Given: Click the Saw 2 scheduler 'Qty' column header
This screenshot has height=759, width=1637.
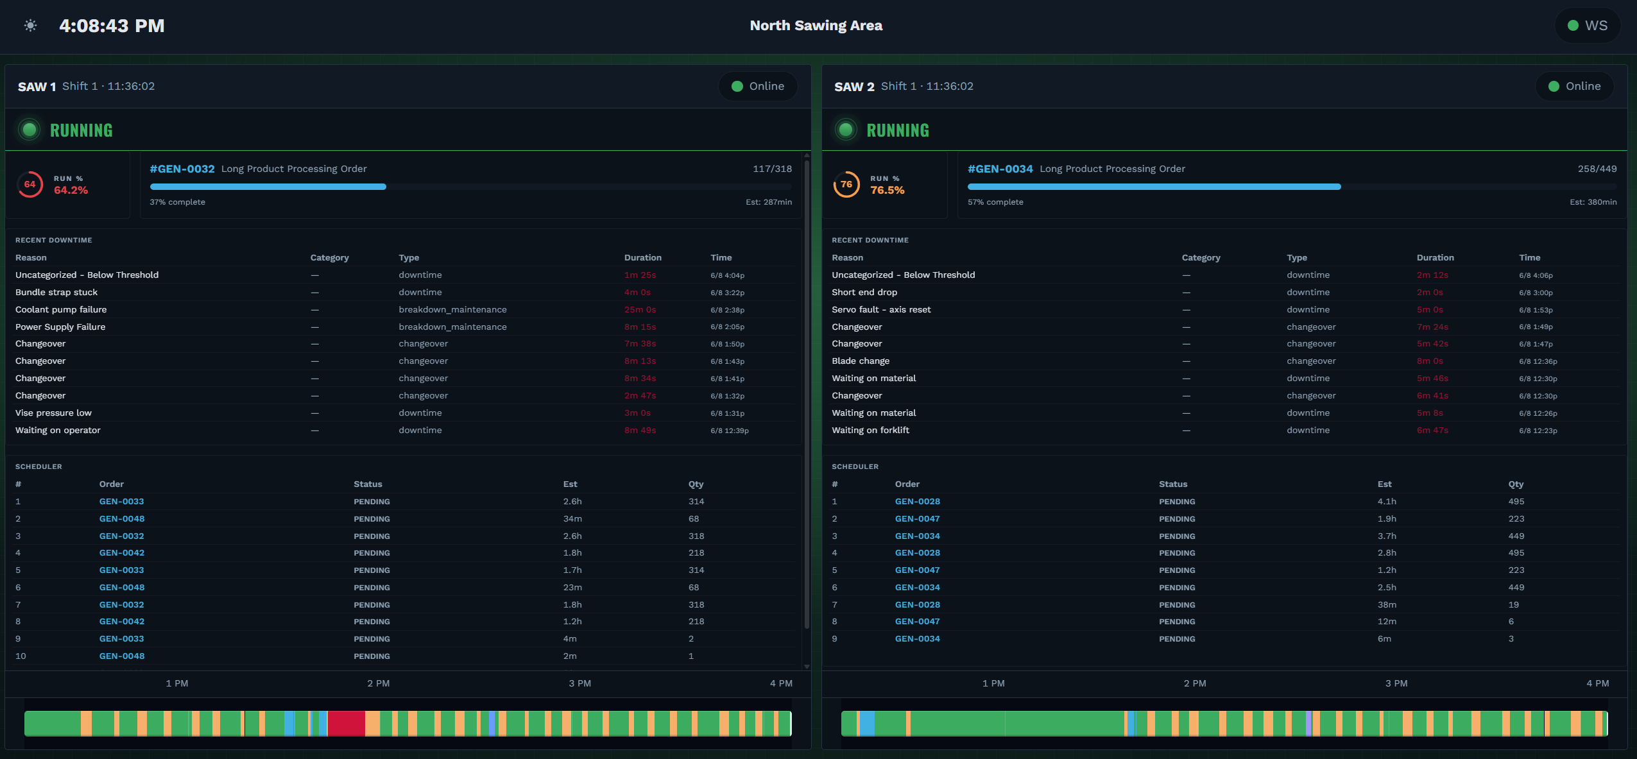Looking at the screenshot, I should (1516, 484).
